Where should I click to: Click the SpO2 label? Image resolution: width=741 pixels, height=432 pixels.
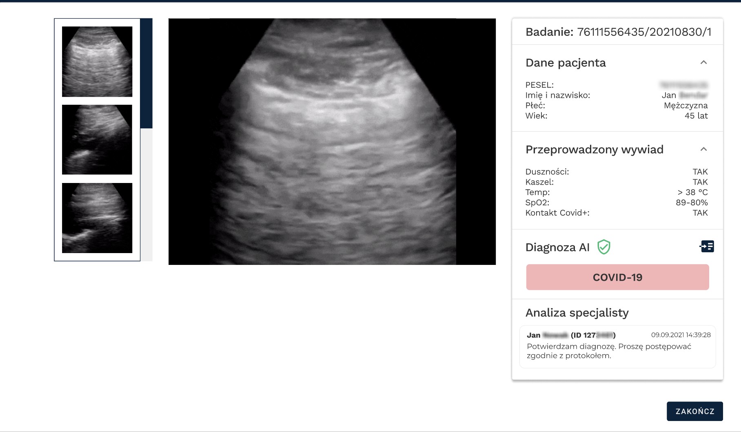(x=537, y=203)
